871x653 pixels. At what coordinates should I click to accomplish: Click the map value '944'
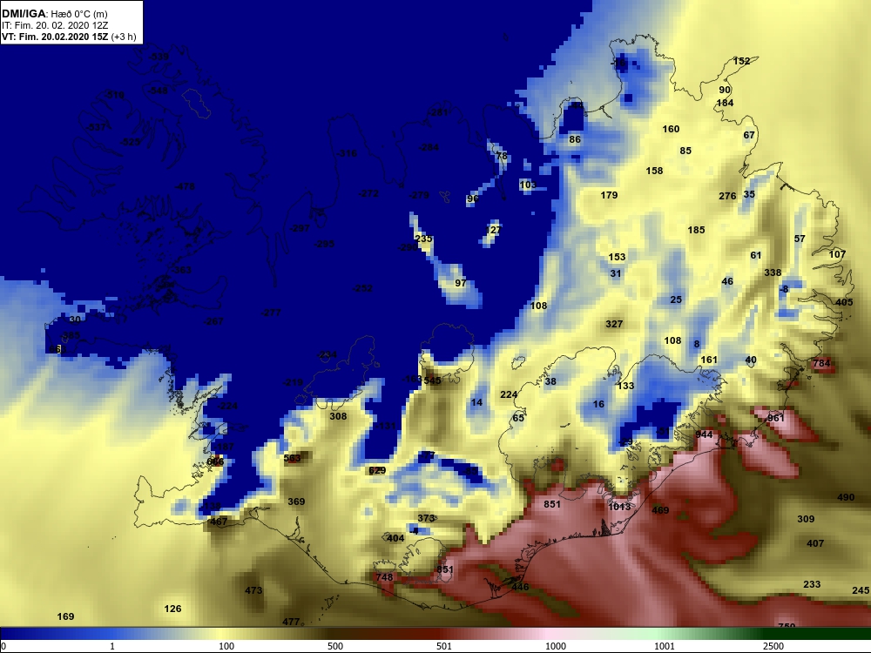[704, 434]
